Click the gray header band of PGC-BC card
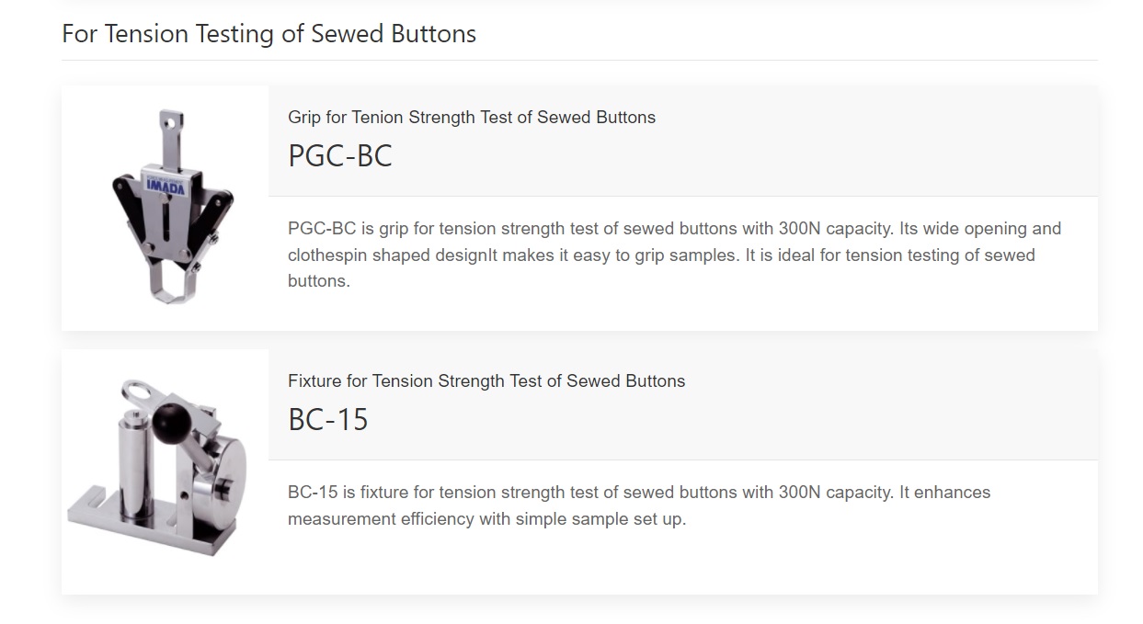This screenshot has height=624, width=1143. tap(683, 141)
